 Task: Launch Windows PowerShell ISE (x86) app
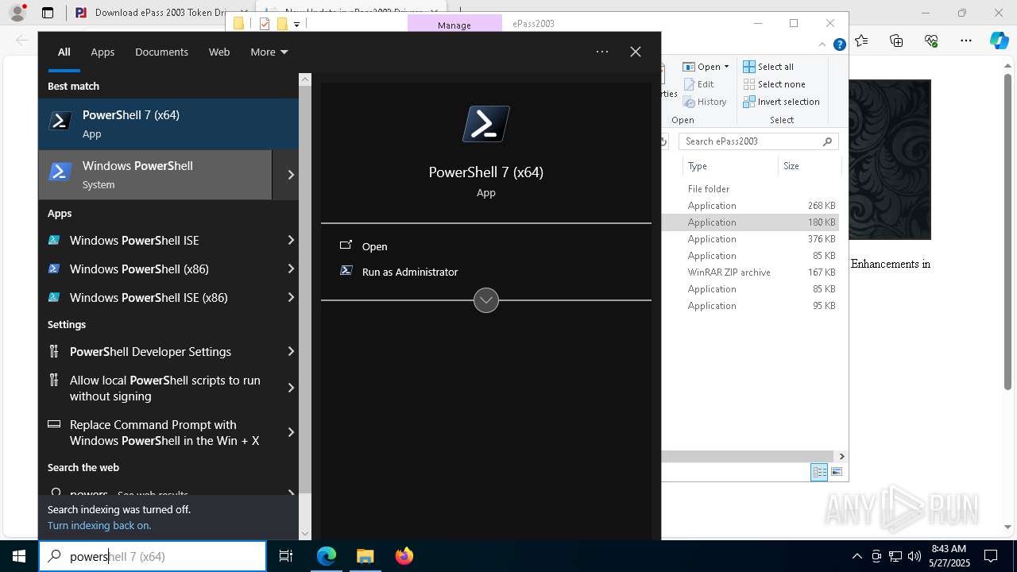(x=149, y=297)
